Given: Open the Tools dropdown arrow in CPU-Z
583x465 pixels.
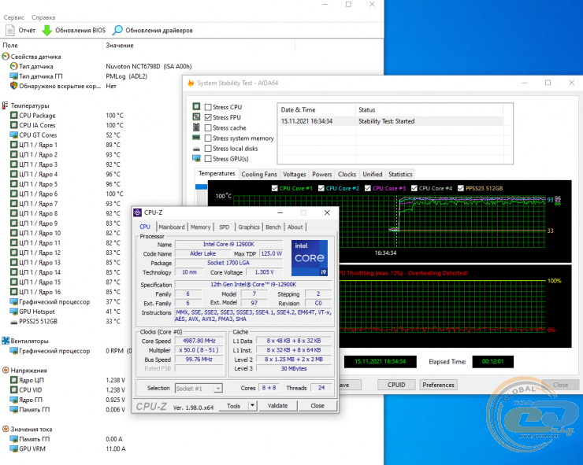Looking at the screenshot, I should point(252,405).
